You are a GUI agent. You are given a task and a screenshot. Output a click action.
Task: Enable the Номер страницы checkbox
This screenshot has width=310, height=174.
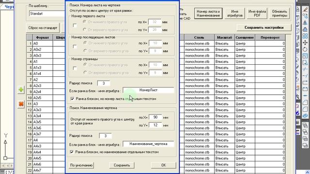[75, 68]
